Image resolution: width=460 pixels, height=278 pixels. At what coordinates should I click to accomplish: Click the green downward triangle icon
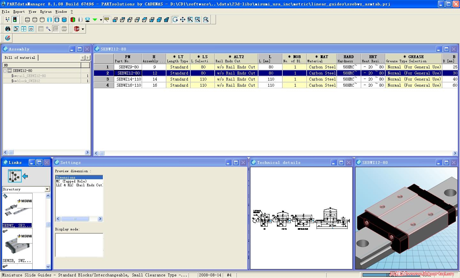coord(95,19)
